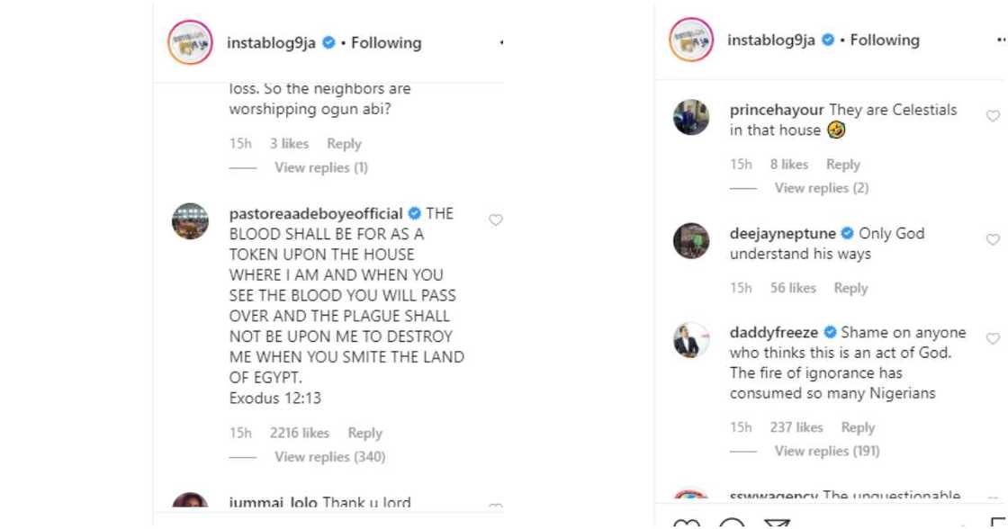Expand View replies (2) under princehayour's comment
This screenshot has width=1008, height=529.
point(821,188)
